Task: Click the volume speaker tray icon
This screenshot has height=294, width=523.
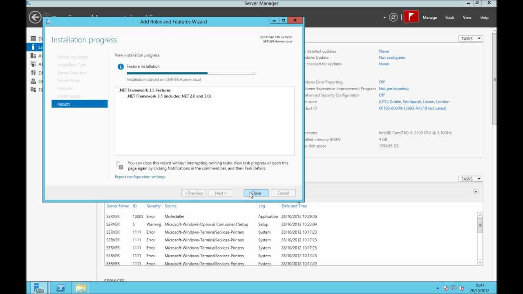Action: 462,288
